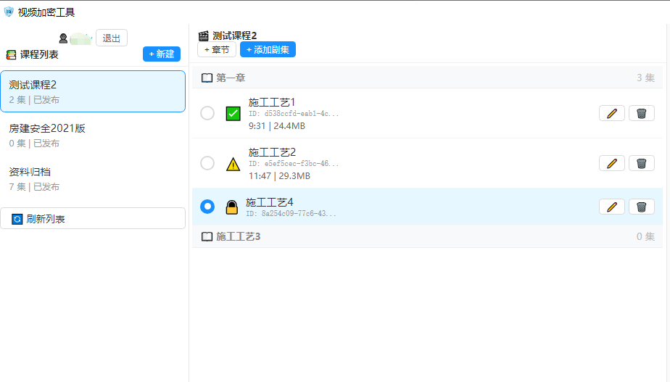This screenshot has width=670, height=382.
Task: Collapse the 第一章 chapter header
Action: [x=427, y=78]
